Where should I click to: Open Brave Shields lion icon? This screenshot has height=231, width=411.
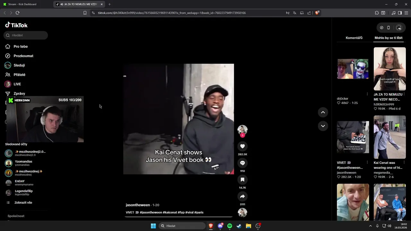[x=317, y=13]
